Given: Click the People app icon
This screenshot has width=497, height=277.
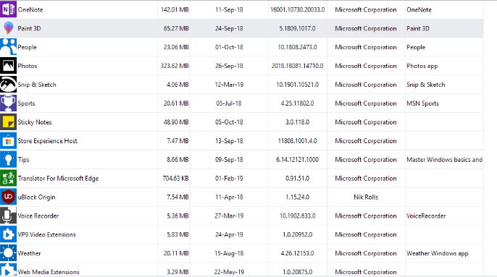Looking at the screenshot, I should (x=8, y=47).
